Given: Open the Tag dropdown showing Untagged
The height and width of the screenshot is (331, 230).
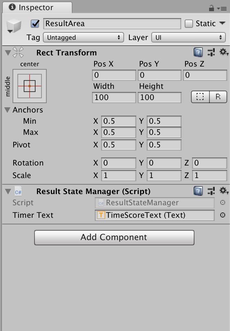Looking at the screenshot, I should click(83, 37).
